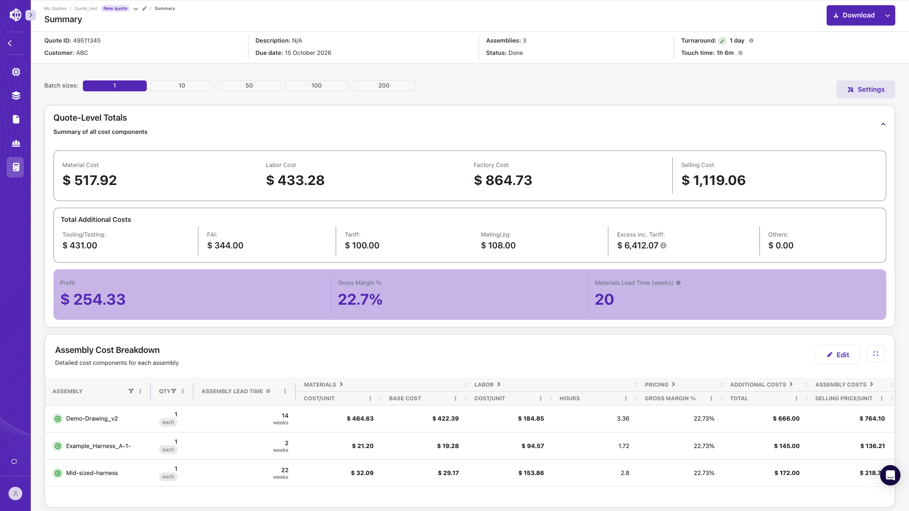Click the chip component sidebar icon
Viewport: 909px width, 511px height.
pyautogui.click(x=16, y=72)
